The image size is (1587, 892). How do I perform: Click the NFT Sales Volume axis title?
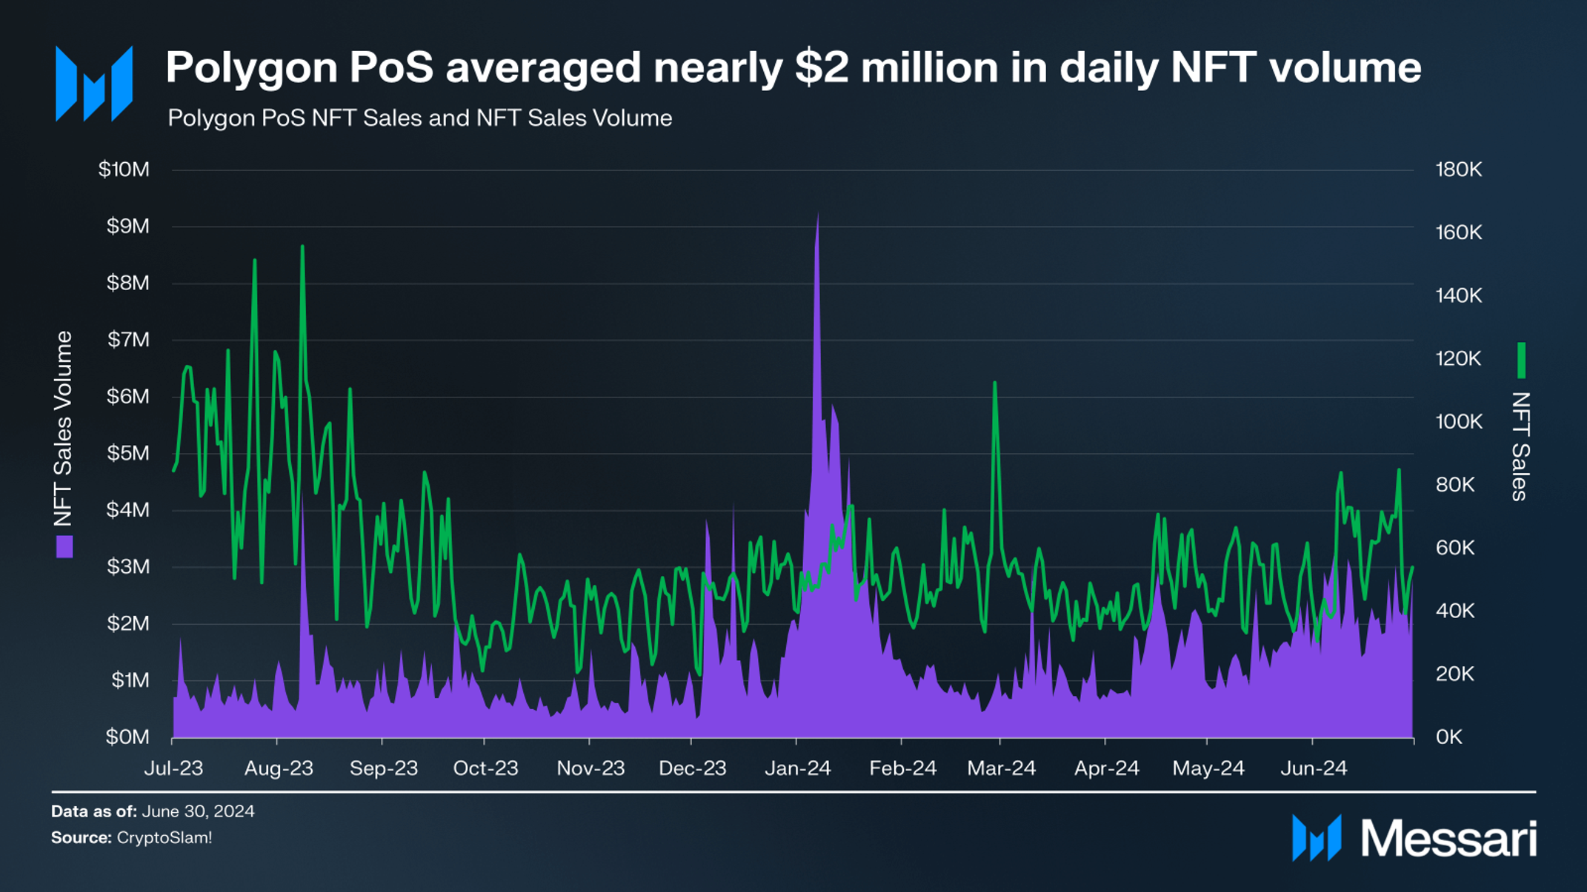(x=64, y=428)
